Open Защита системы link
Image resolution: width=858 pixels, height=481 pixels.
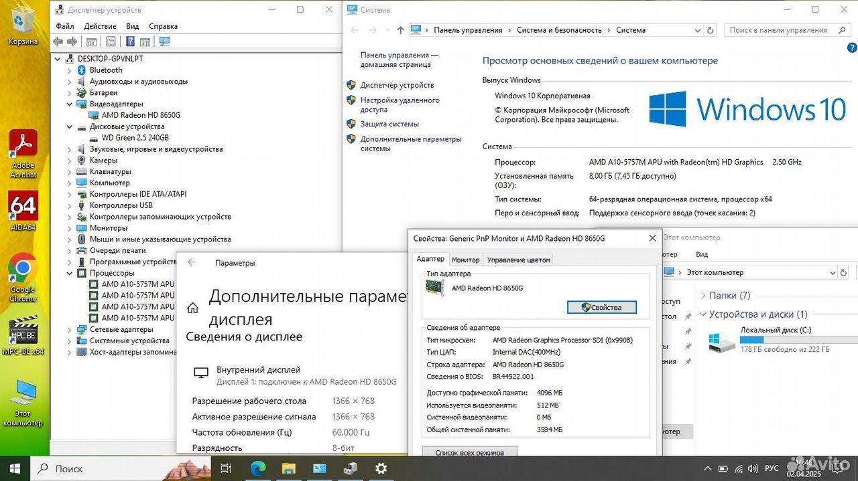pos(389,124)
